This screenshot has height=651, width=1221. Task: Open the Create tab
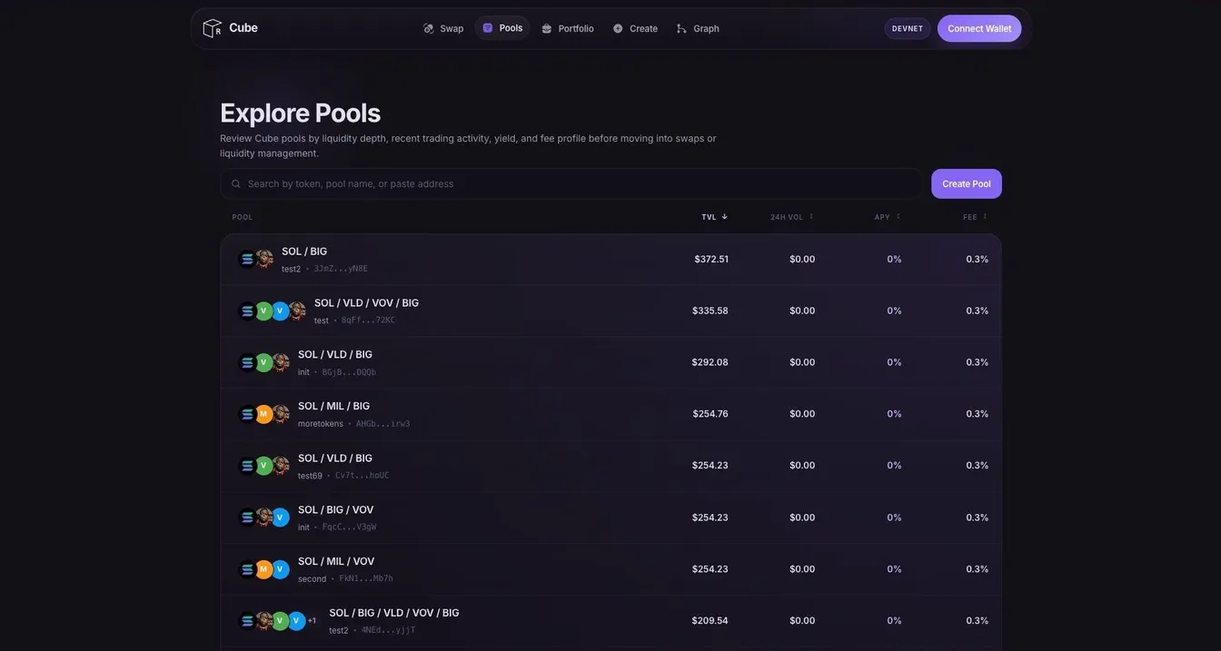[635, 29]
